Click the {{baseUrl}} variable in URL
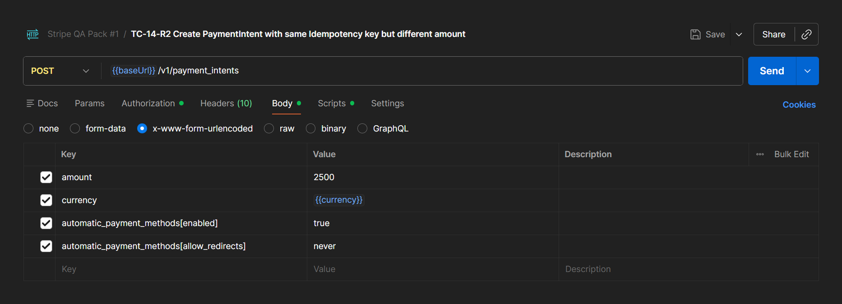 click(134, 70)
